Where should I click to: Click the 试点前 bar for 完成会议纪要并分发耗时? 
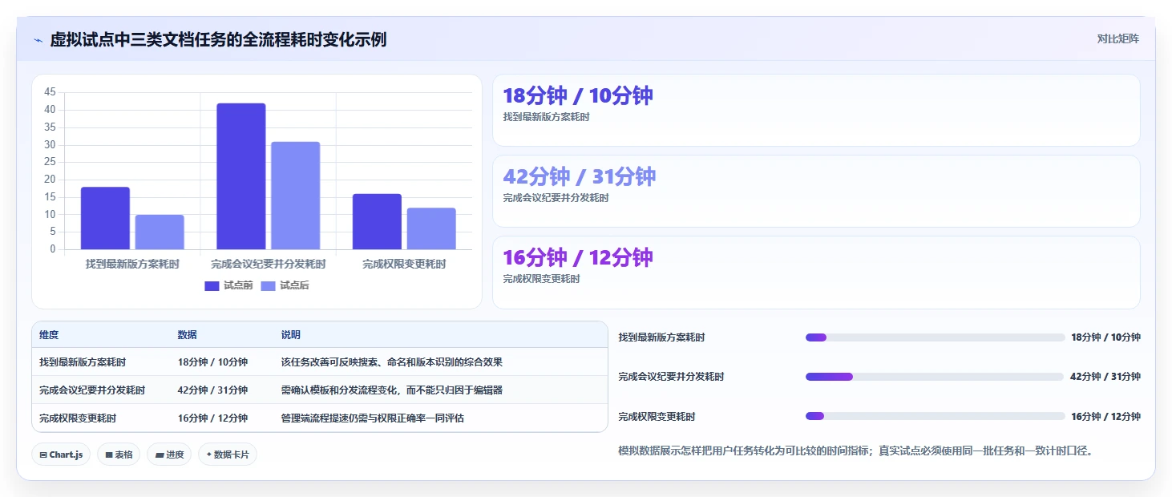click(241, 176)
